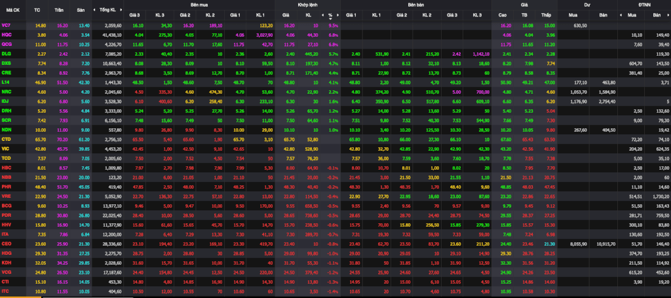Sort by the % change header
Image resolution: width=671 pixels, height=298 pixels.
330,16
